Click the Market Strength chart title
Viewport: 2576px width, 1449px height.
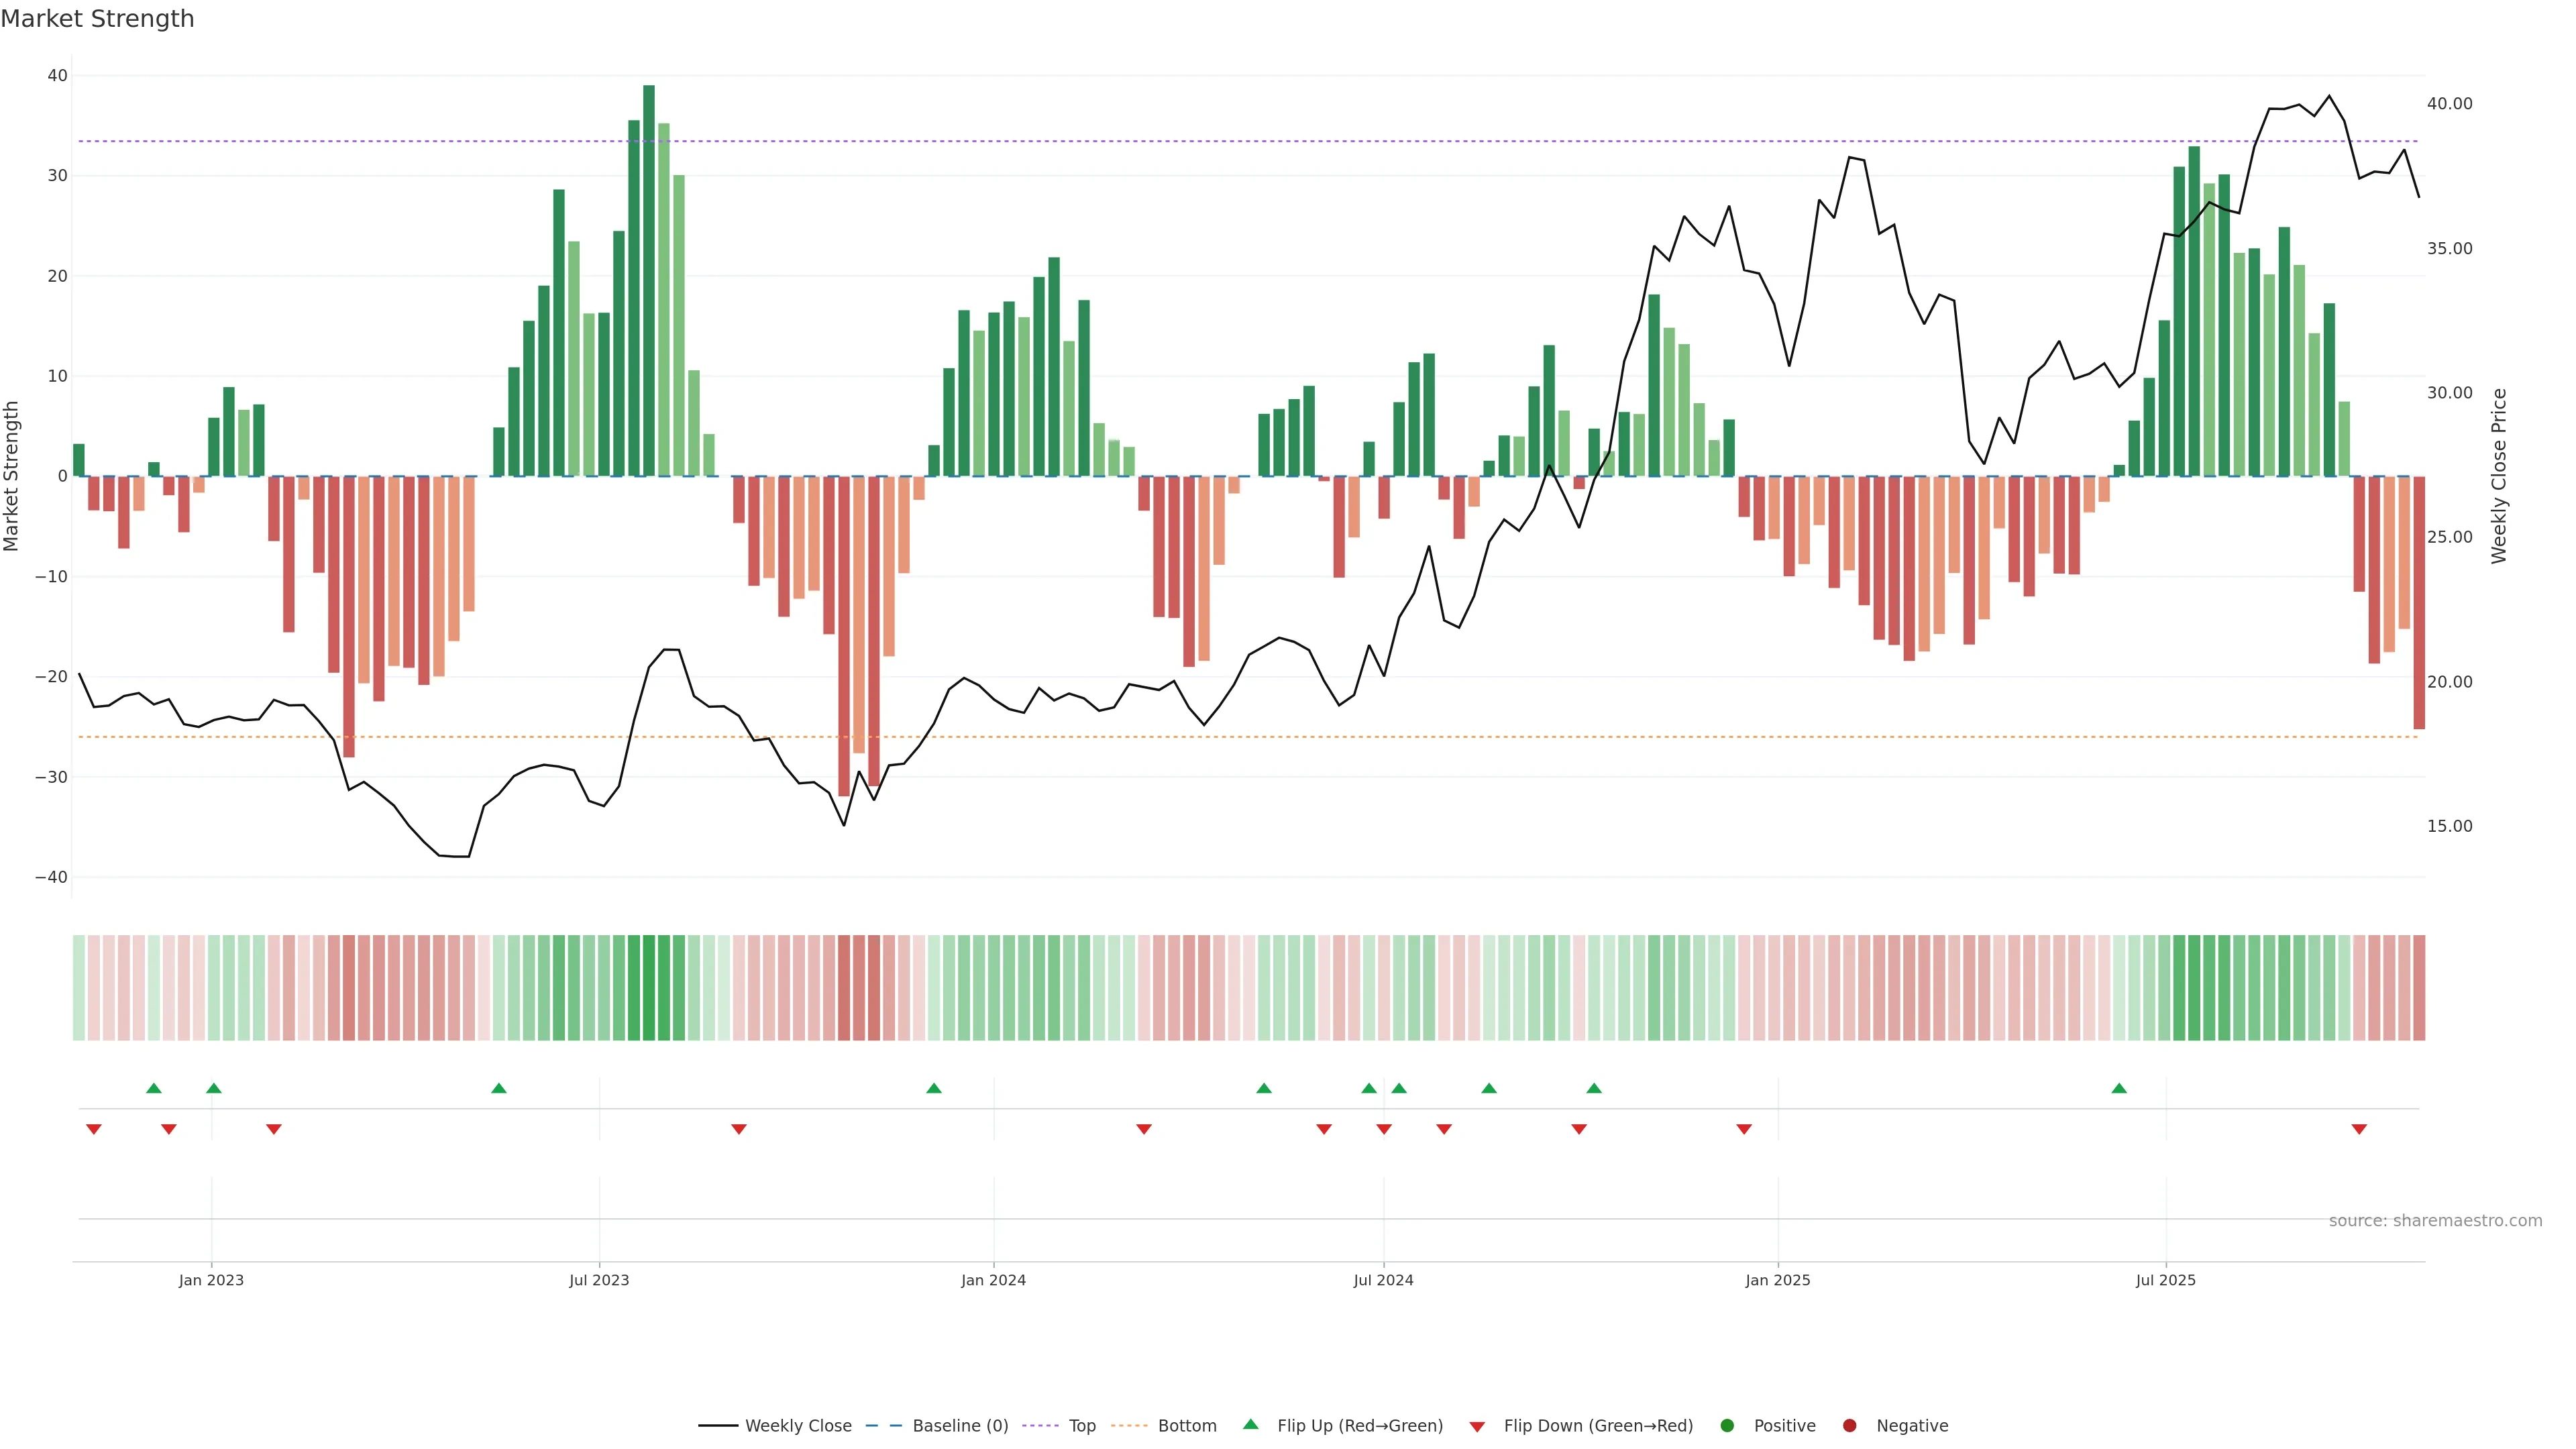(x=97, y=19)
